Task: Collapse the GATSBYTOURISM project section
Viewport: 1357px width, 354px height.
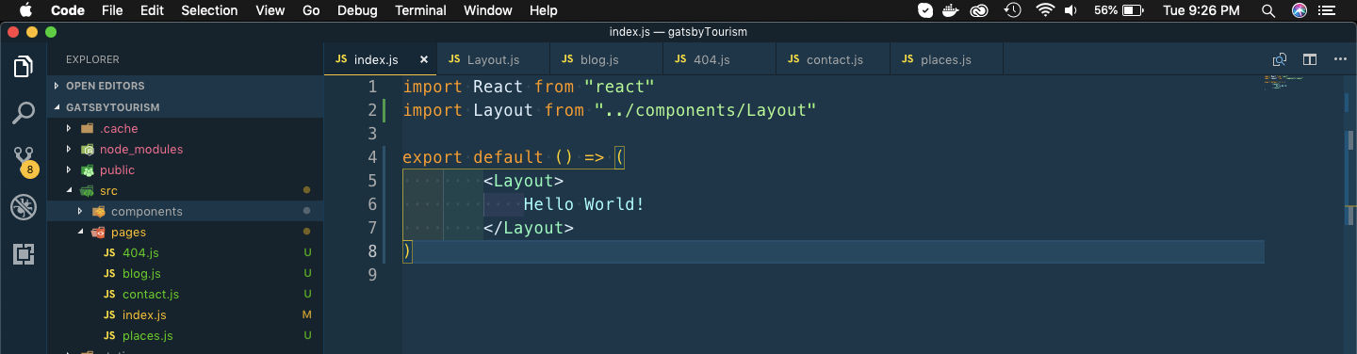Action: coord(185,107)
